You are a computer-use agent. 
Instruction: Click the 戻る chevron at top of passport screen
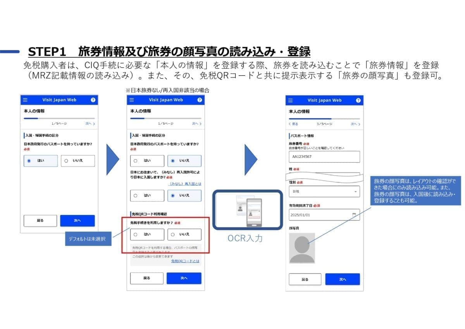[294, 124]
